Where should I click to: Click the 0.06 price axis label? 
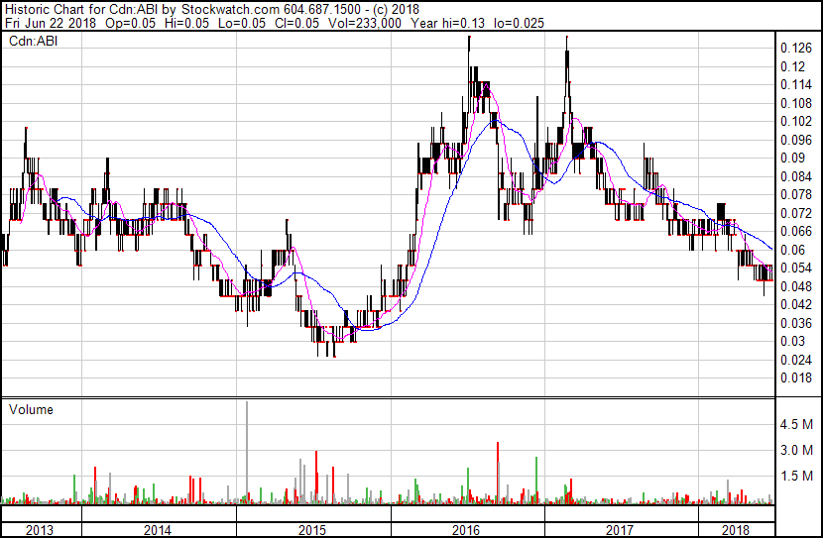[x=792, y=250]
